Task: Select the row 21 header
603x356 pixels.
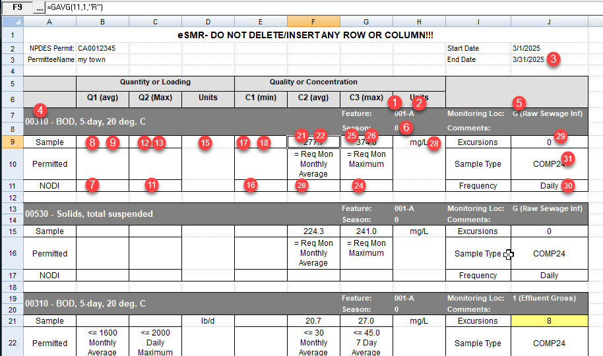Action: click(x=11, y=321)
